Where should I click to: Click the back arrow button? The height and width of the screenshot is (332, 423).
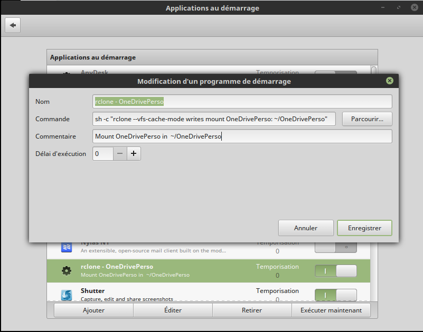click(x=13, y=25)
